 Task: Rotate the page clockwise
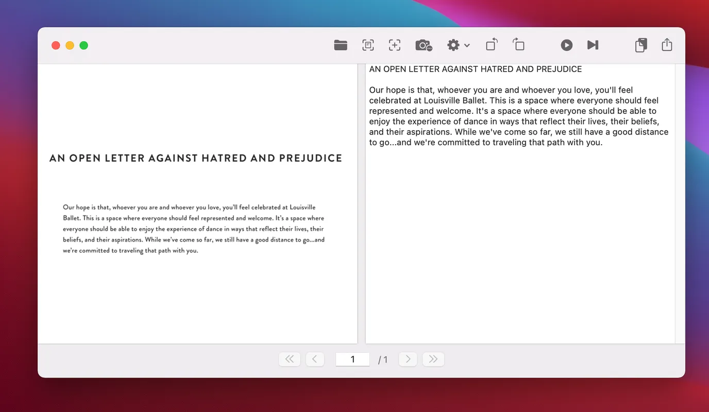518,45
